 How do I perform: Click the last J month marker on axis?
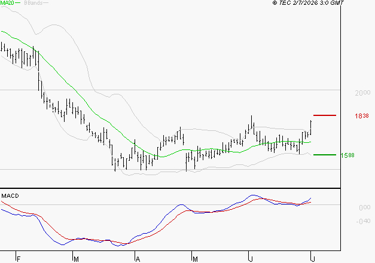[x=313, y=259]
